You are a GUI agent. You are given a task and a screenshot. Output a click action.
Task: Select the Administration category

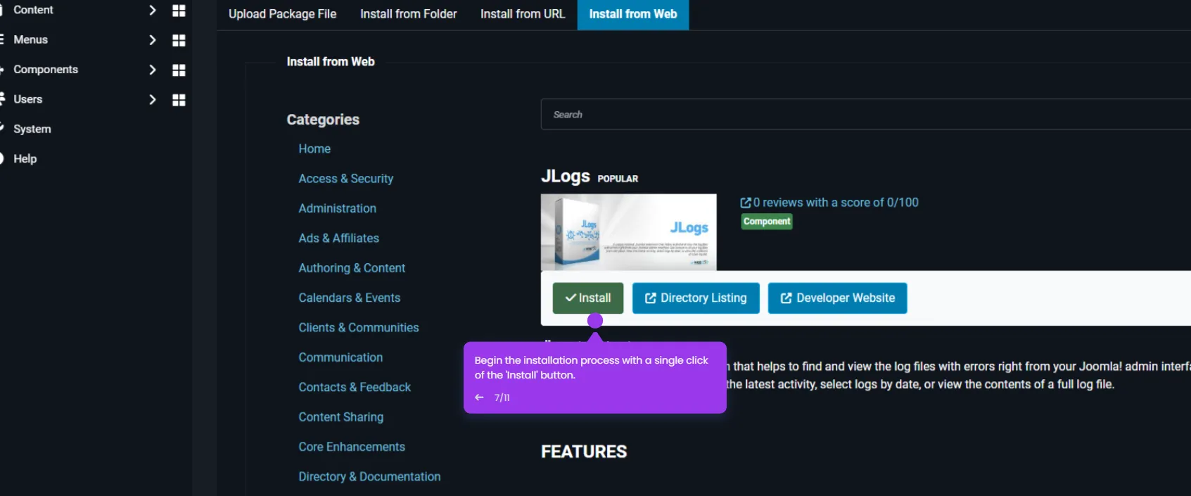point(337,208)
